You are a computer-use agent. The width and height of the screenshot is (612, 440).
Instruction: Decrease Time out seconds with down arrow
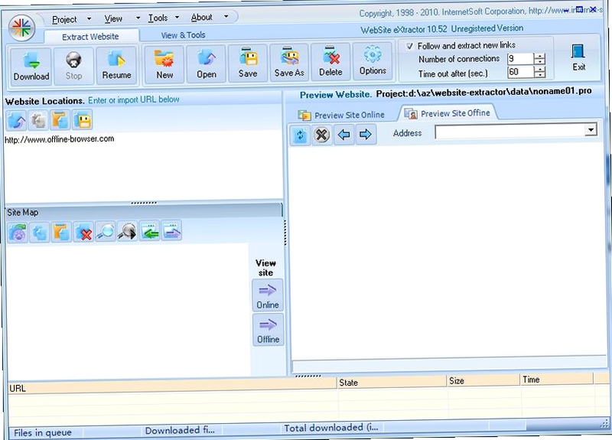coord(539,74)
